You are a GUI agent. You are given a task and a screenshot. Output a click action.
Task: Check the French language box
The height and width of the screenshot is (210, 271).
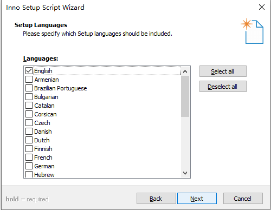[x=29, y=157]
